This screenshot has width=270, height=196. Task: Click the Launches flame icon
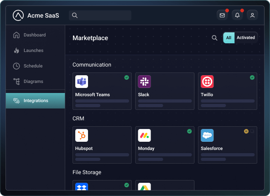coord(16,51)
